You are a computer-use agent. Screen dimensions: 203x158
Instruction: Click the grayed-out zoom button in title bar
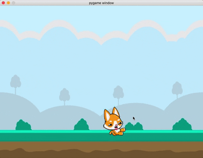14,3
